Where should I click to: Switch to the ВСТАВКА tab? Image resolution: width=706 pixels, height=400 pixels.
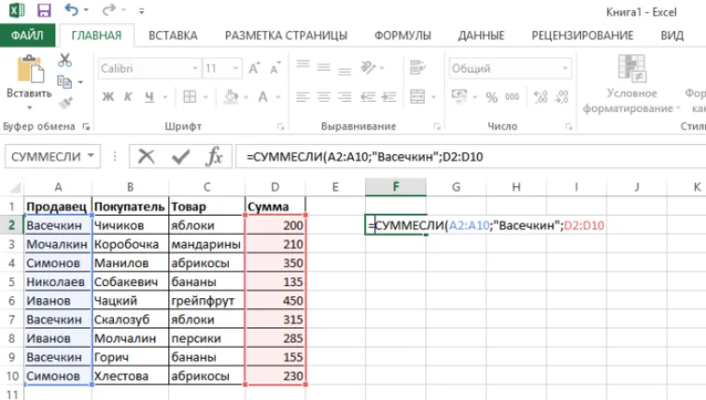(x=173, y=36)
